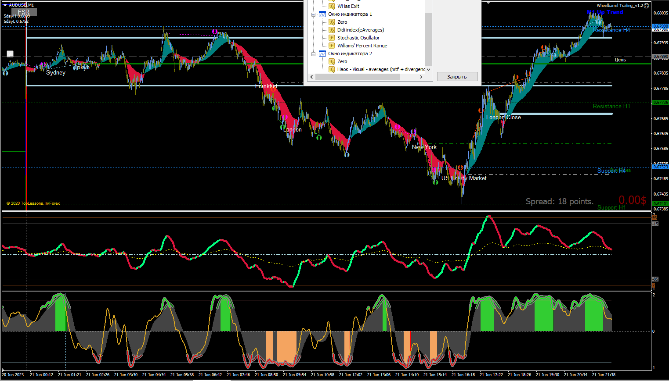Toggle the small white checkbox on chart left
669x381 pixels.
10,54
